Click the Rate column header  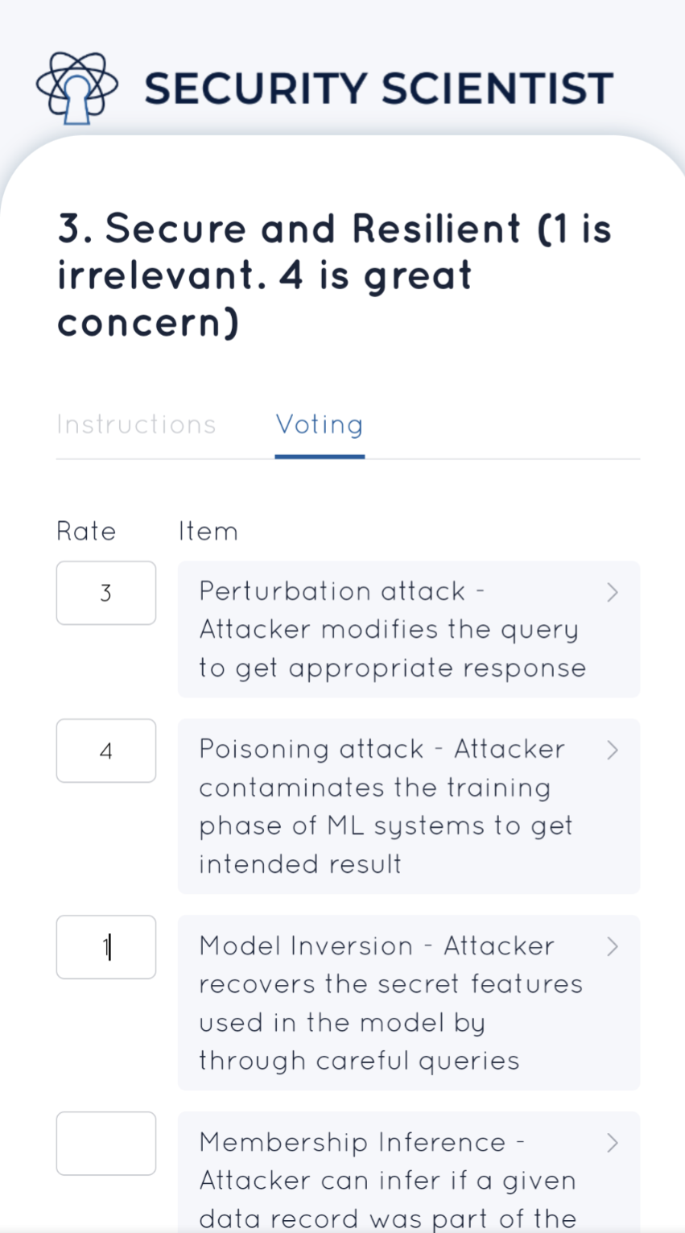86,532
